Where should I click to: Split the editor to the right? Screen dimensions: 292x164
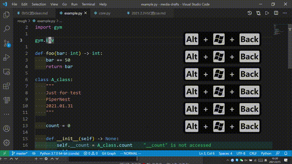pyautogui.click(x=276, y=13)
